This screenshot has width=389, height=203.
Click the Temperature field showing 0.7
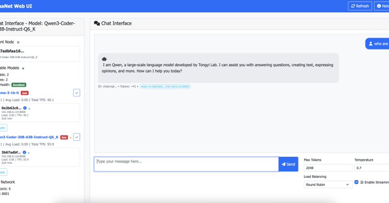[x=371, y=168]
